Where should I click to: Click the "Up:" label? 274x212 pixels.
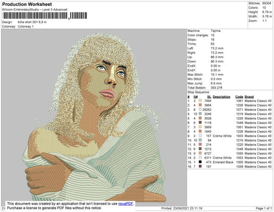pyautogui.click(x=190, y=57)
